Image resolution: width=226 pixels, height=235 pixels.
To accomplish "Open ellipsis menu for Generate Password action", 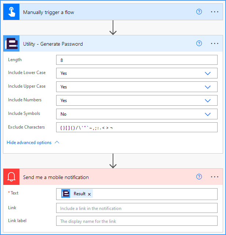I will point(215,43).
